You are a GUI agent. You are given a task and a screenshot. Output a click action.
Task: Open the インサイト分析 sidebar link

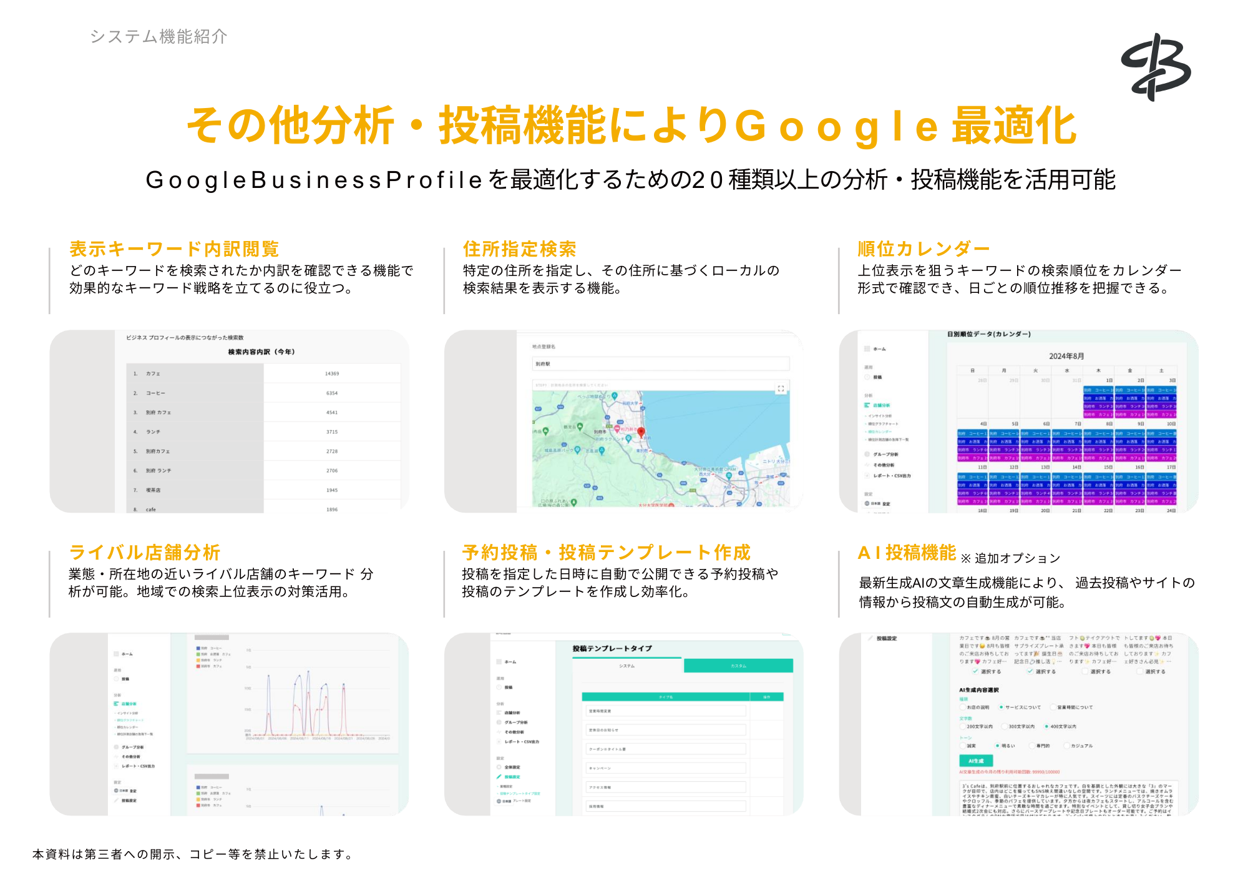coord(880,415)
